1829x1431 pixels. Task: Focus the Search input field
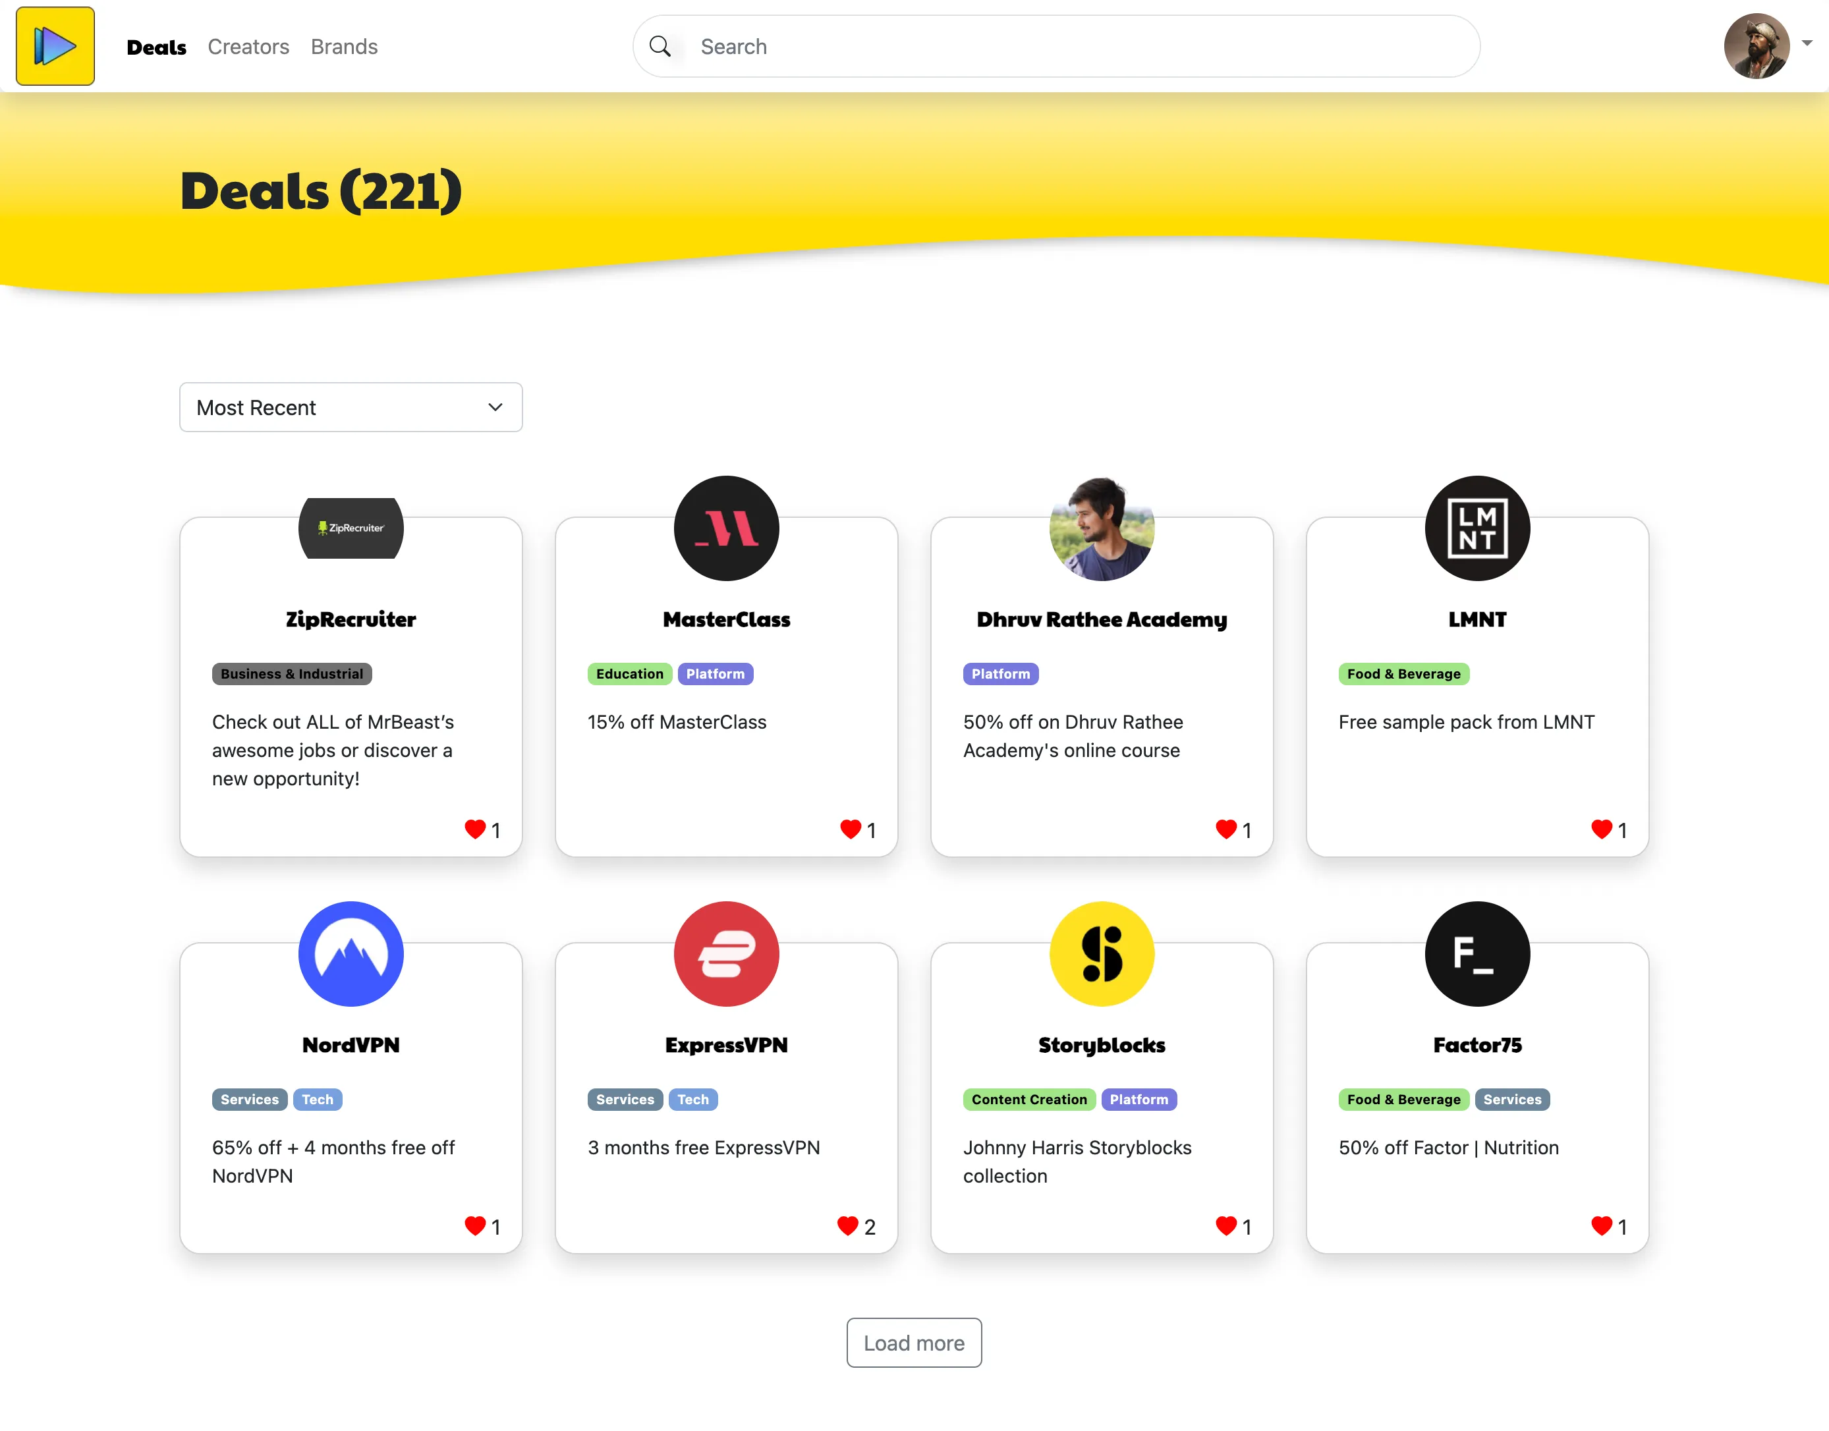1057,47
